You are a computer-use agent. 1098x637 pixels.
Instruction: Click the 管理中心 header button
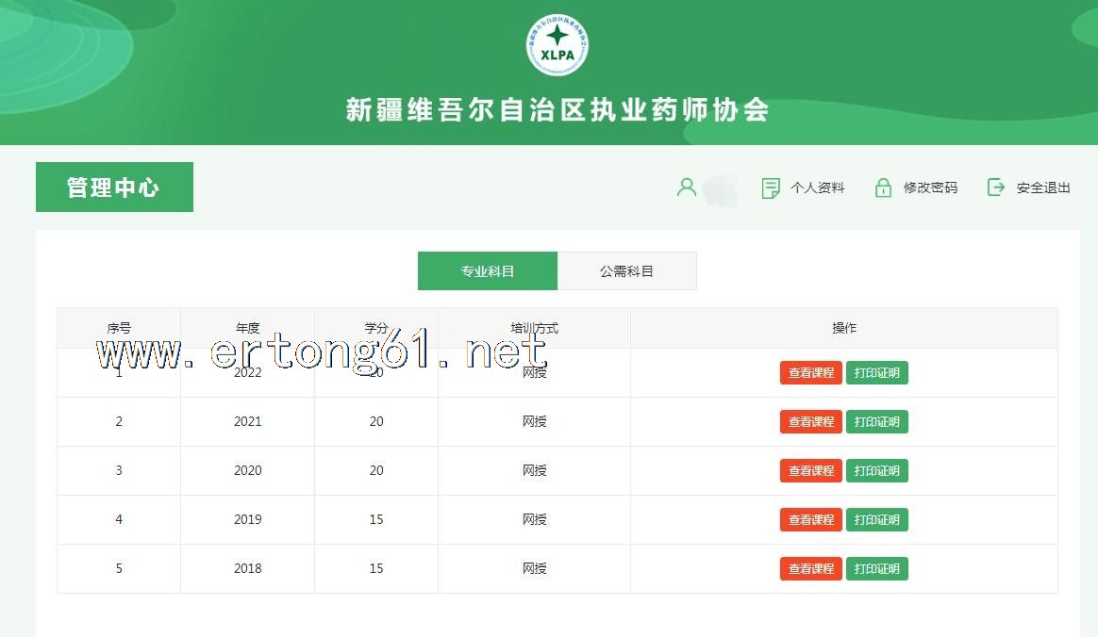114,188
